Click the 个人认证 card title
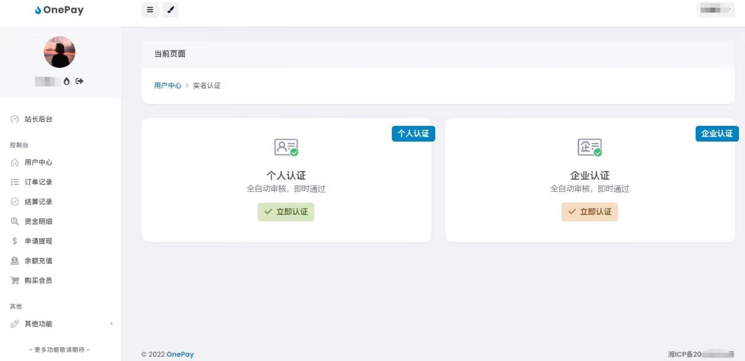Image resolution: width=745 pixels, height=361 pixels. pos(286,175)
